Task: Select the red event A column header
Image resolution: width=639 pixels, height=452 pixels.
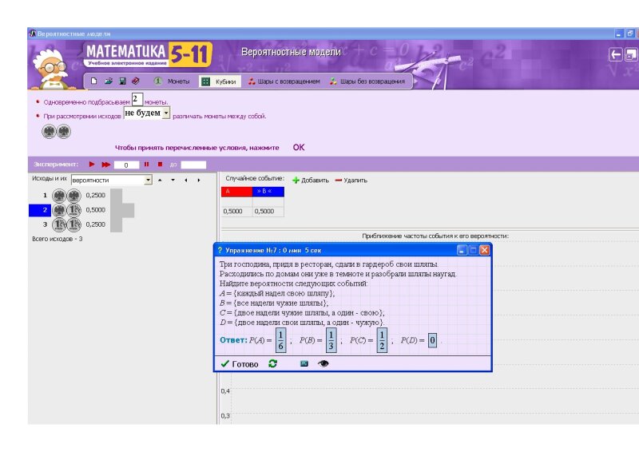Action: (x=236, y=192)
